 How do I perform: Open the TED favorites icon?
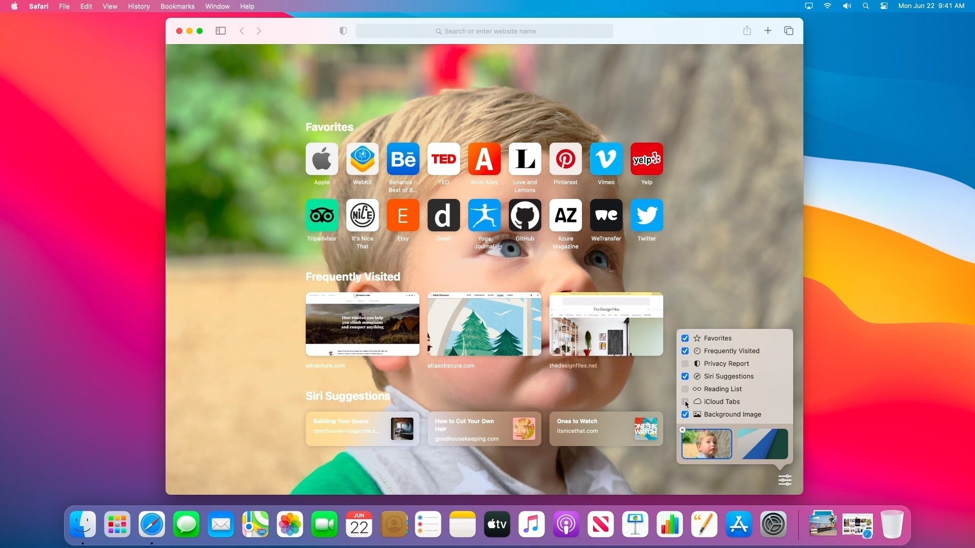coord(443,159)
